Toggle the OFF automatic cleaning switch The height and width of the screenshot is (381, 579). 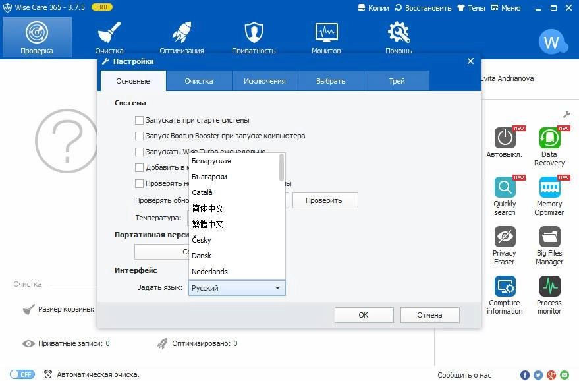click(22, 374)
